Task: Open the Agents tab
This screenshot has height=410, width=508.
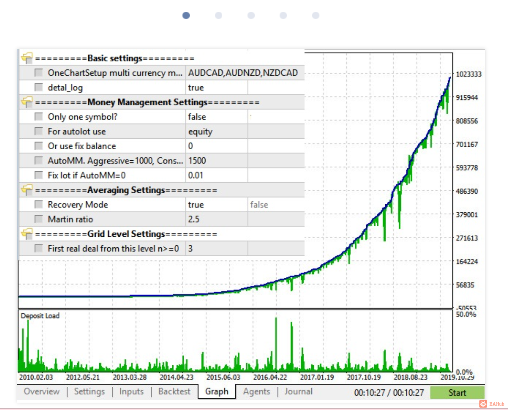Action: (x=256, y=391)
